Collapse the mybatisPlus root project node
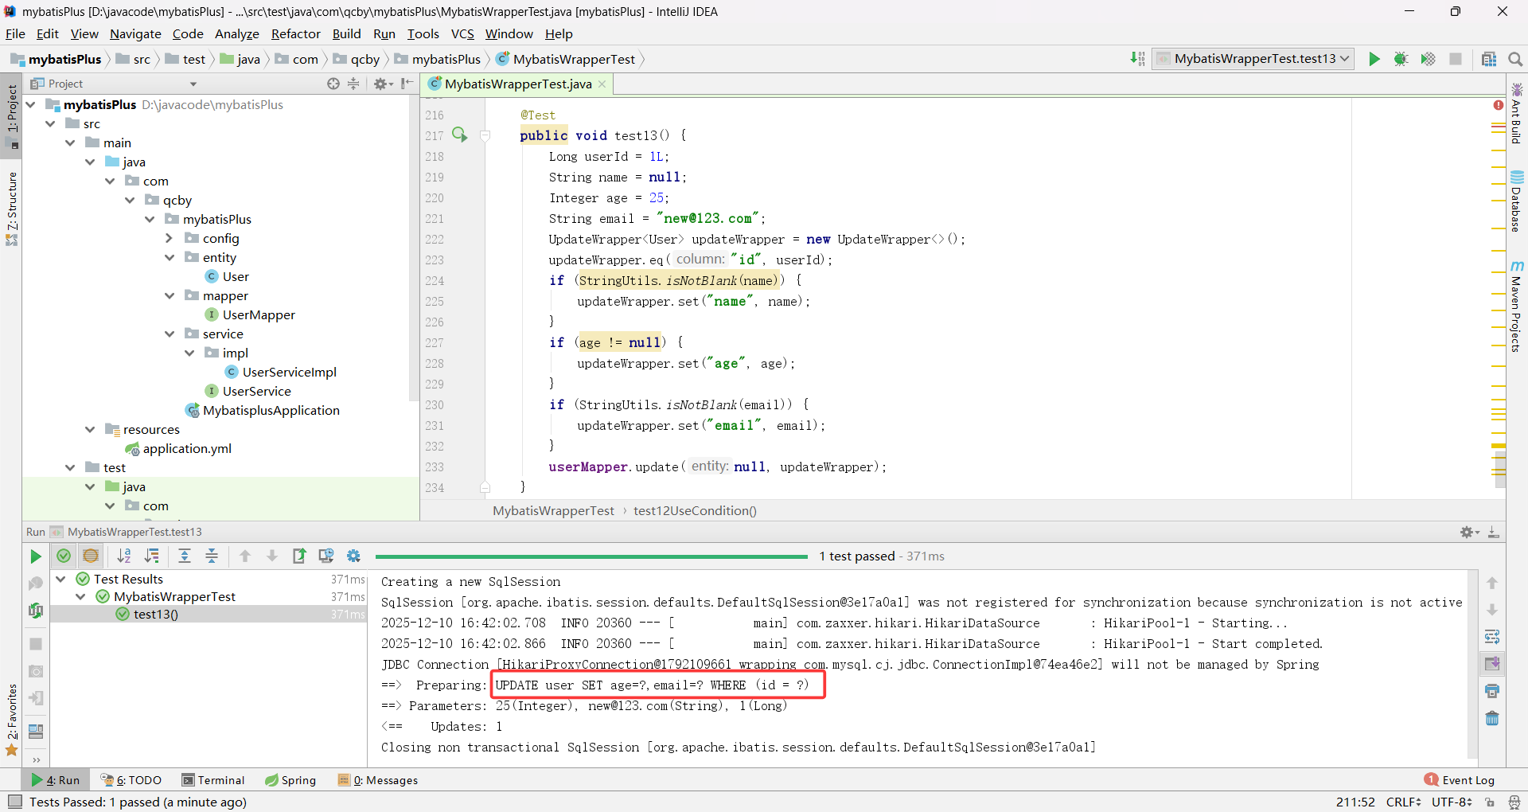Viewport: 1528px width, 812px height. [30, 104]
